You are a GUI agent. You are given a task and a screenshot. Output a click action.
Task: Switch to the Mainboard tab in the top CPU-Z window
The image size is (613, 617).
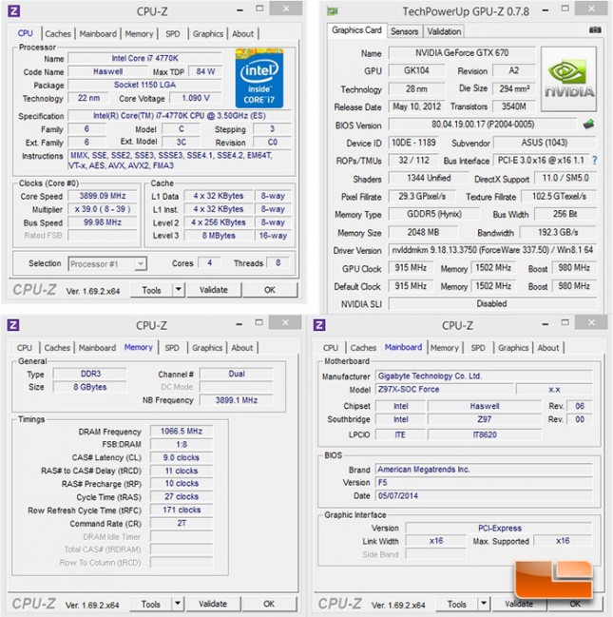(98, 34)
